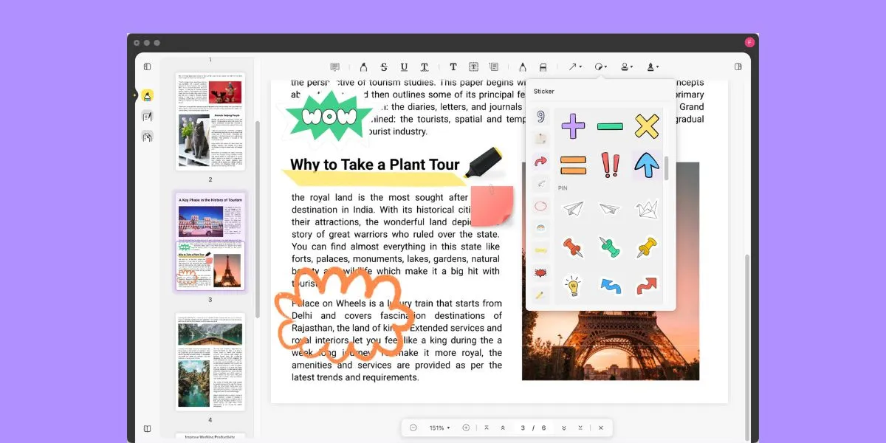The height and width of the screenshot is (443, 886).
Task: Switch to the rainbow sticker category
Action: pyautogui.click(x=540, y=228)
